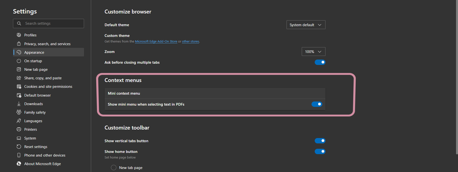Follow the other stores link
Viewport: 458px width, 172px height.
click(x=190, y=42)
